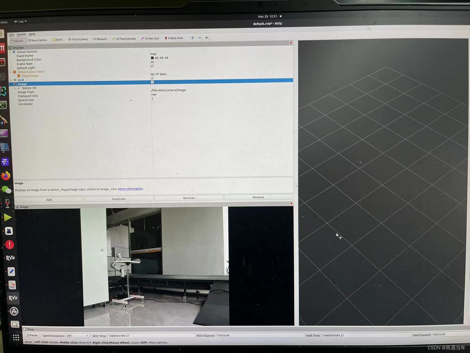The height and width of the screenshot is (353, 470).
Task: Activate the Publish Point tool
Action: (174, 38)
